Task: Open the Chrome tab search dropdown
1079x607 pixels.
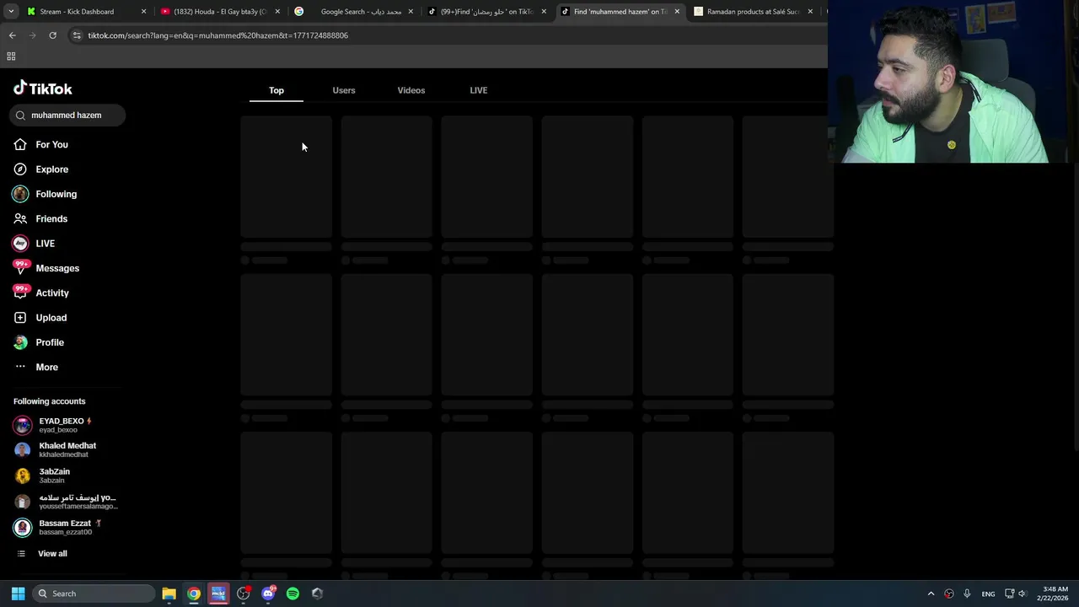Action: [11, 12]
